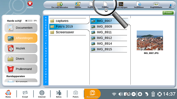The width and height of the screenshot is (177, 99).
Task: Select the file IMG_8915
Action: (x=109, y=49)
